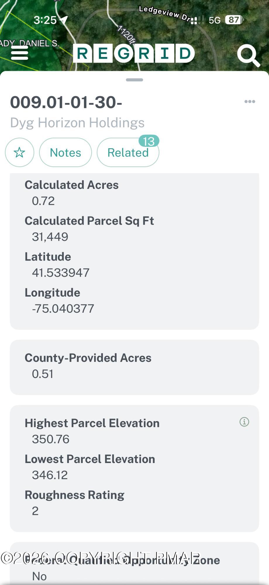Tap the search magnifier icon
269x585 pixels.
248,55
